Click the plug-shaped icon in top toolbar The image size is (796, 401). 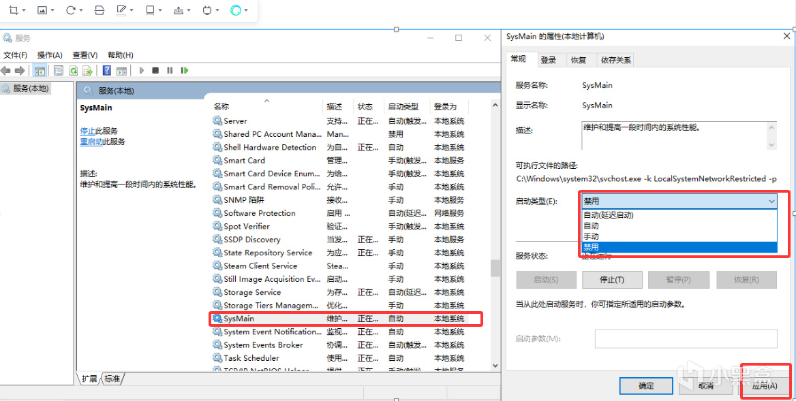(207, 10)
